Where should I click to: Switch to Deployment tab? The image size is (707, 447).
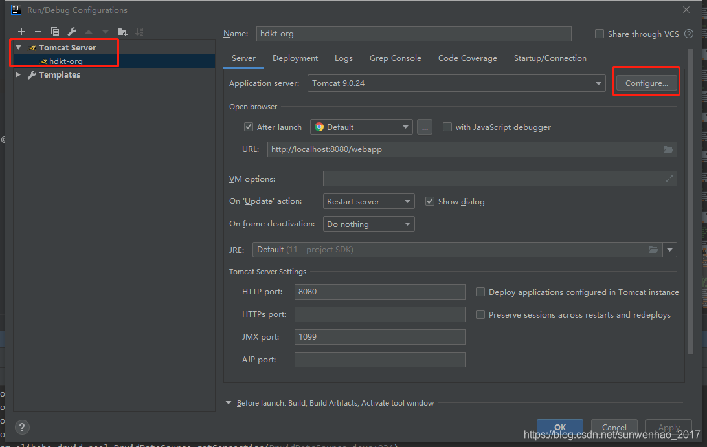[295, 58]
